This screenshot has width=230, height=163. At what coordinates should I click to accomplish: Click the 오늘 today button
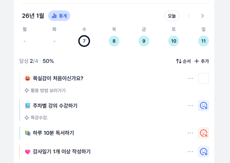click(x=172, y=16)
